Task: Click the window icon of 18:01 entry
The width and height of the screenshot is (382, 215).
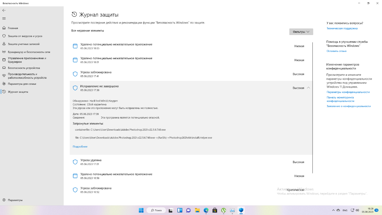Action: click(x=75, y=60)
